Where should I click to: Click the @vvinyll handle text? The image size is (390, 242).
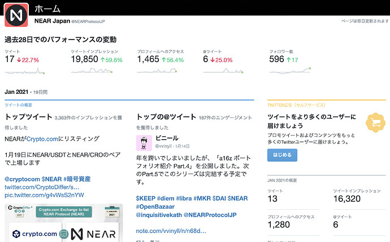tap(163, 146)
